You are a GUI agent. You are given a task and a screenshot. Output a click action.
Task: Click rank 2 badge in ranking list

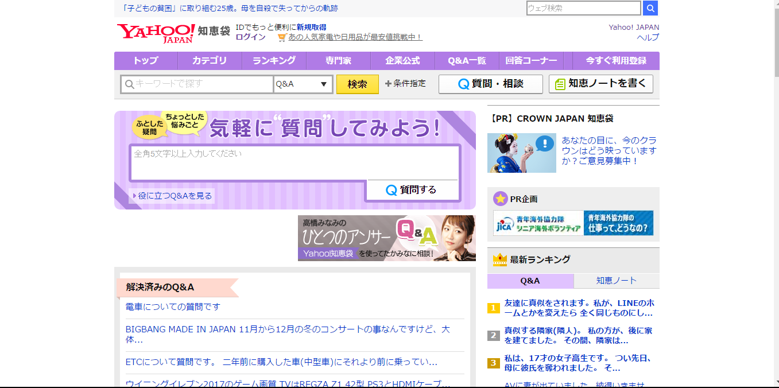pyautogui.click(x=494, y=336)
